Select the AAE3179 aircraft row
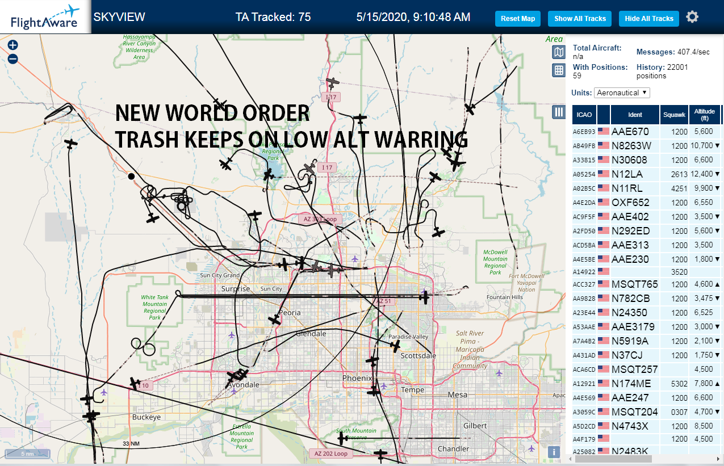Image resolution: width=724 pixels, height=466 pixels. point(647,327)
